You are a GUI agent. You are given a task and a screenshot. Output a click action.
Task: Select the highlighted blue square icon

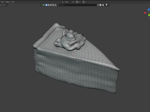46,5
